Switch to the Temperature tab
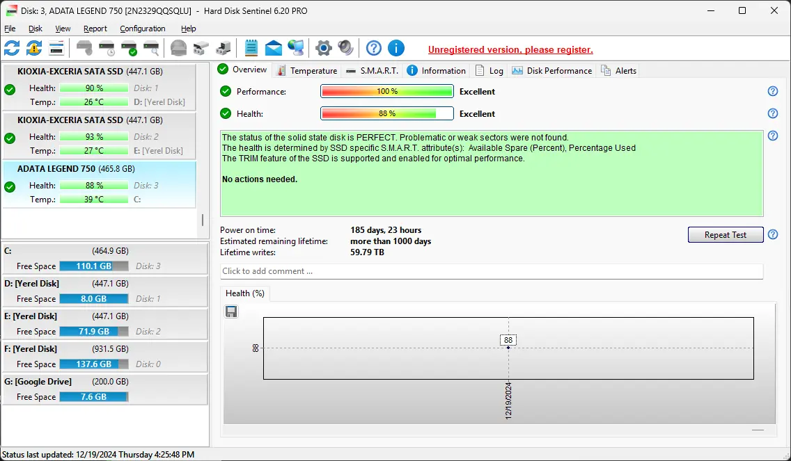The width and height of the screenshot is (791, 461). coord(306,70)
